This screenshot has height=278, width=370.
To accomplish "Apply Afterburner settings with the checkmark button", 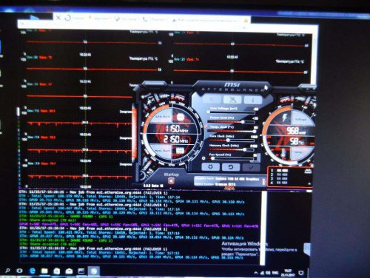I will (251, 167).
